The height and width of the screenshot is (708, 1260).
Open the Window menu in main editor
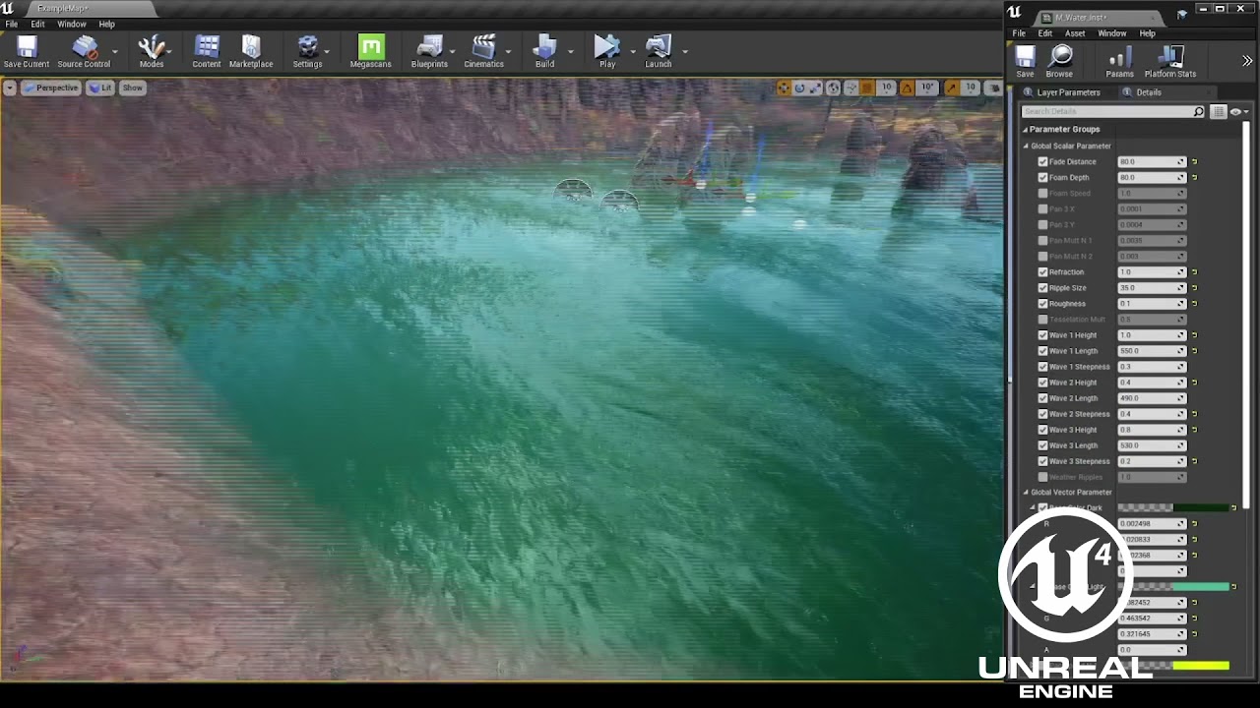click(72, 25)
